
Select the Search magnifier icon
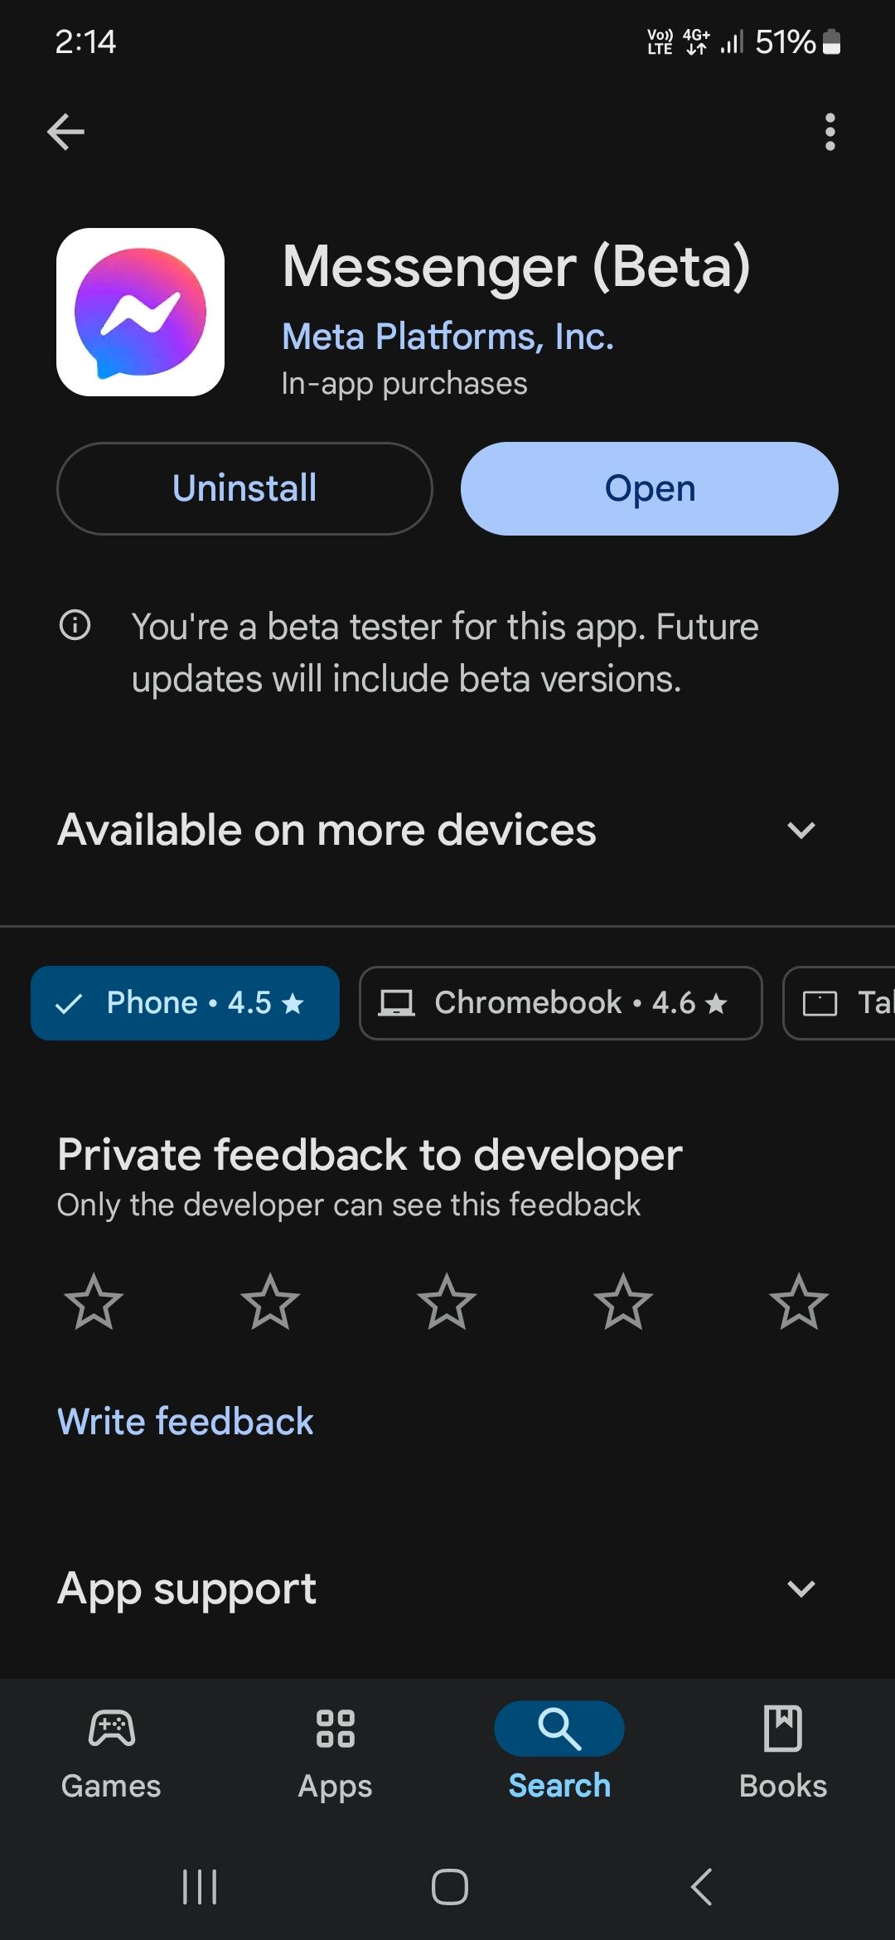pos(559,1729)
